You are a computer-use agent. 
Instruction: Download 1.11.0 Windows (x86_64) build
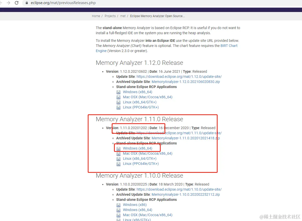(137, 148)
